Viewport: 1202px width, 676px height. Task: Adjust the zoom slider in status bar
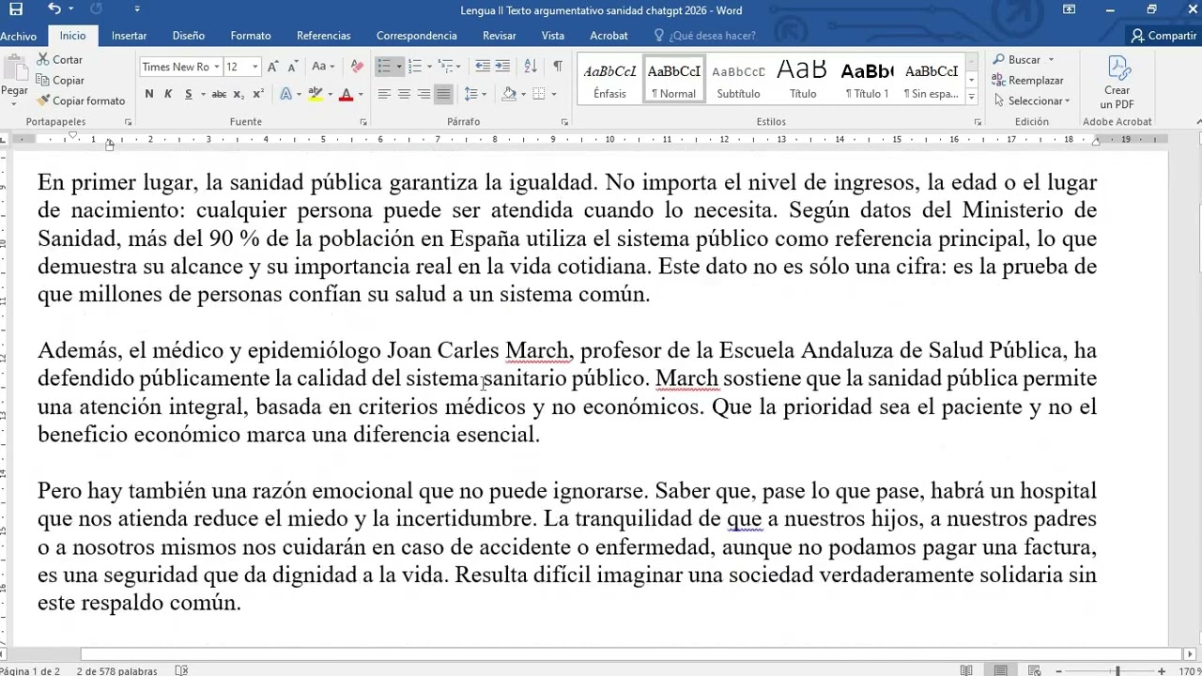coord(1117,670)
